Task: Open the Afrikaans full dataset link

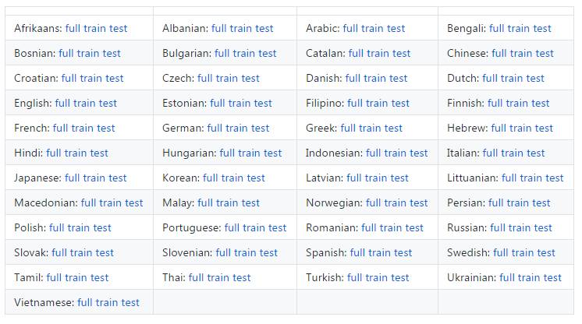Action: coord(73,28)
